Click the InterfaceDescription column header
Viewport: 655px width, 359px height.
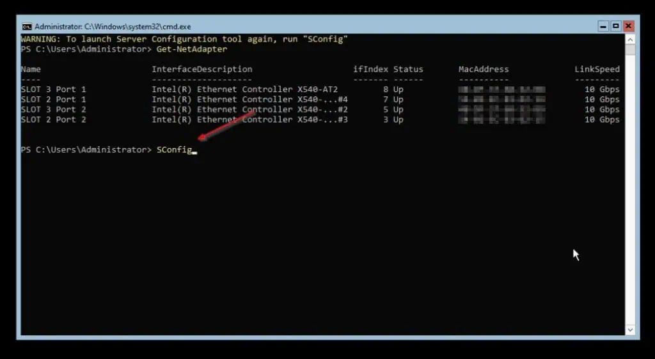(201, 69)
